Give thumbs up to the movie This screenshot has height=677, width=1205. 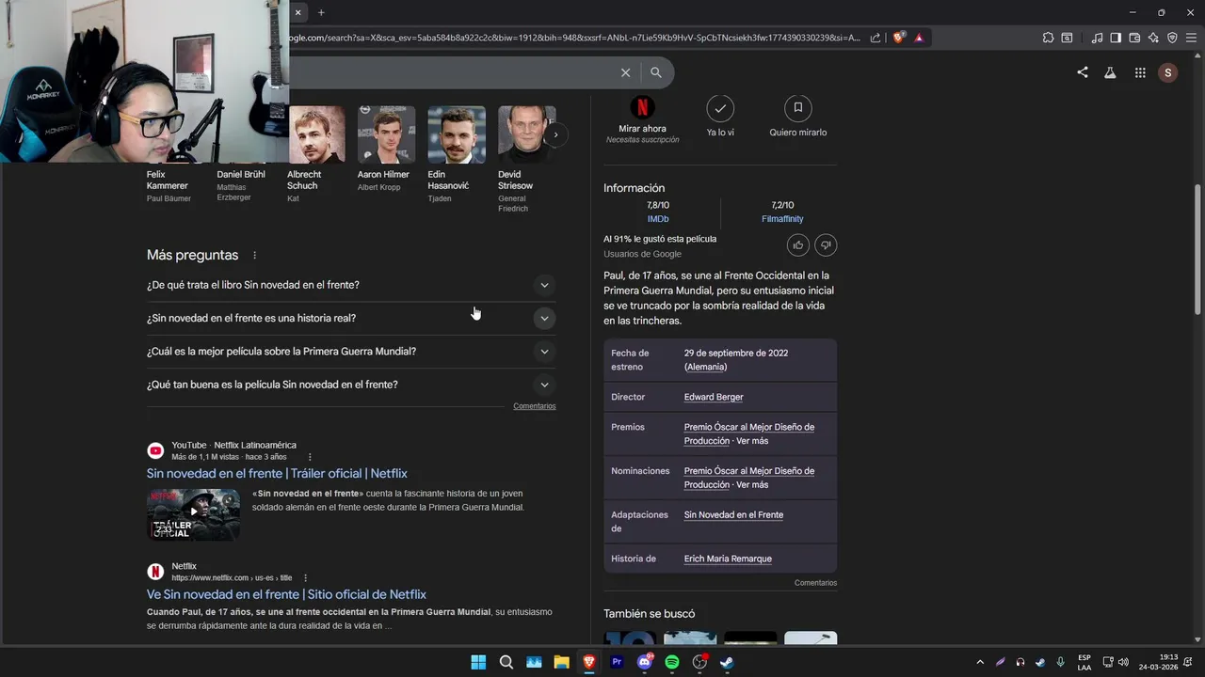point(798,245)
